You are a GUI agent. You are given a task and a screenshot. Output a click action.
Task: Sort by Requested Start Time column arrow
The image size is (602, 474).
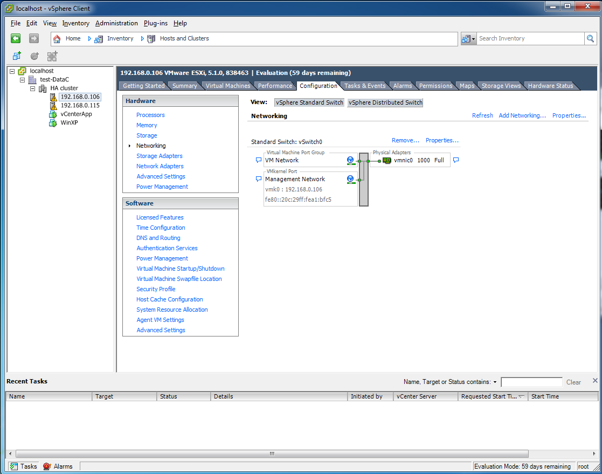tap(521, 396)
